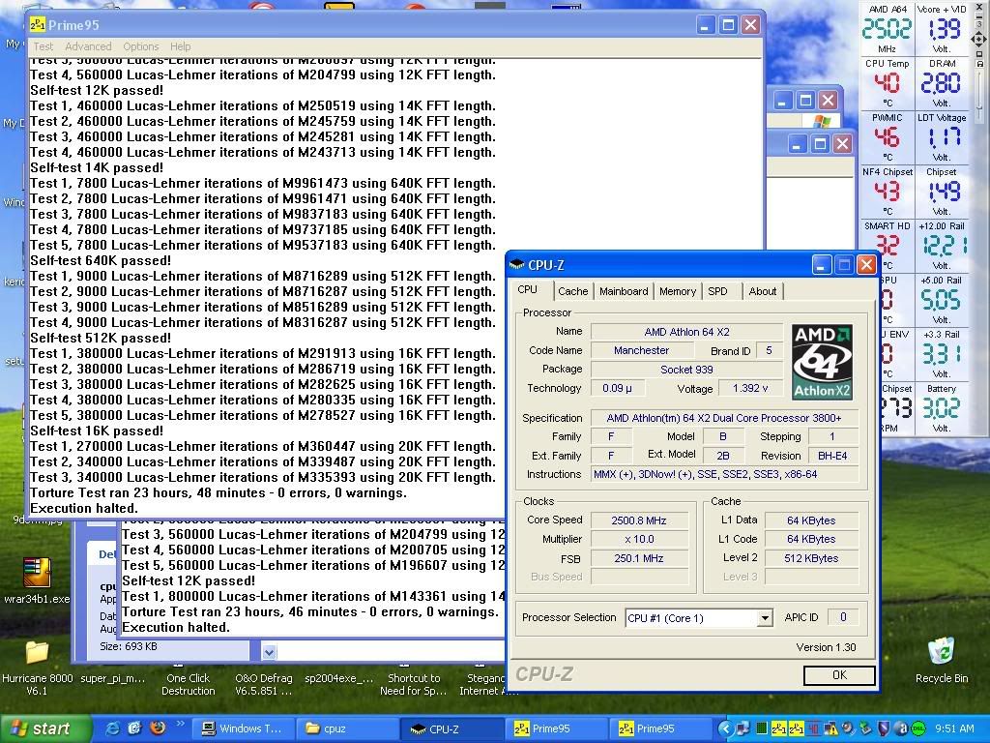Click the CPU-Z taskbar button
The width and height of the screenshot is (990, 743).
pyautogui.click(x=451, y=728)
